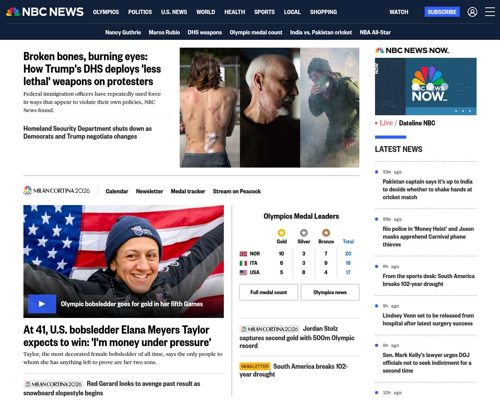The image size is (500, 400).
Task: Click the gold medal icon in the medal table
Action: coord(282,233)
